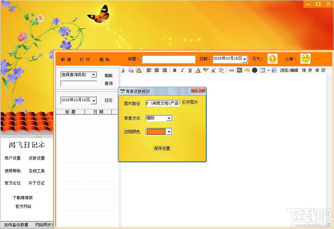Expand the 选择查询类别 dropdown

click(94, 75)
